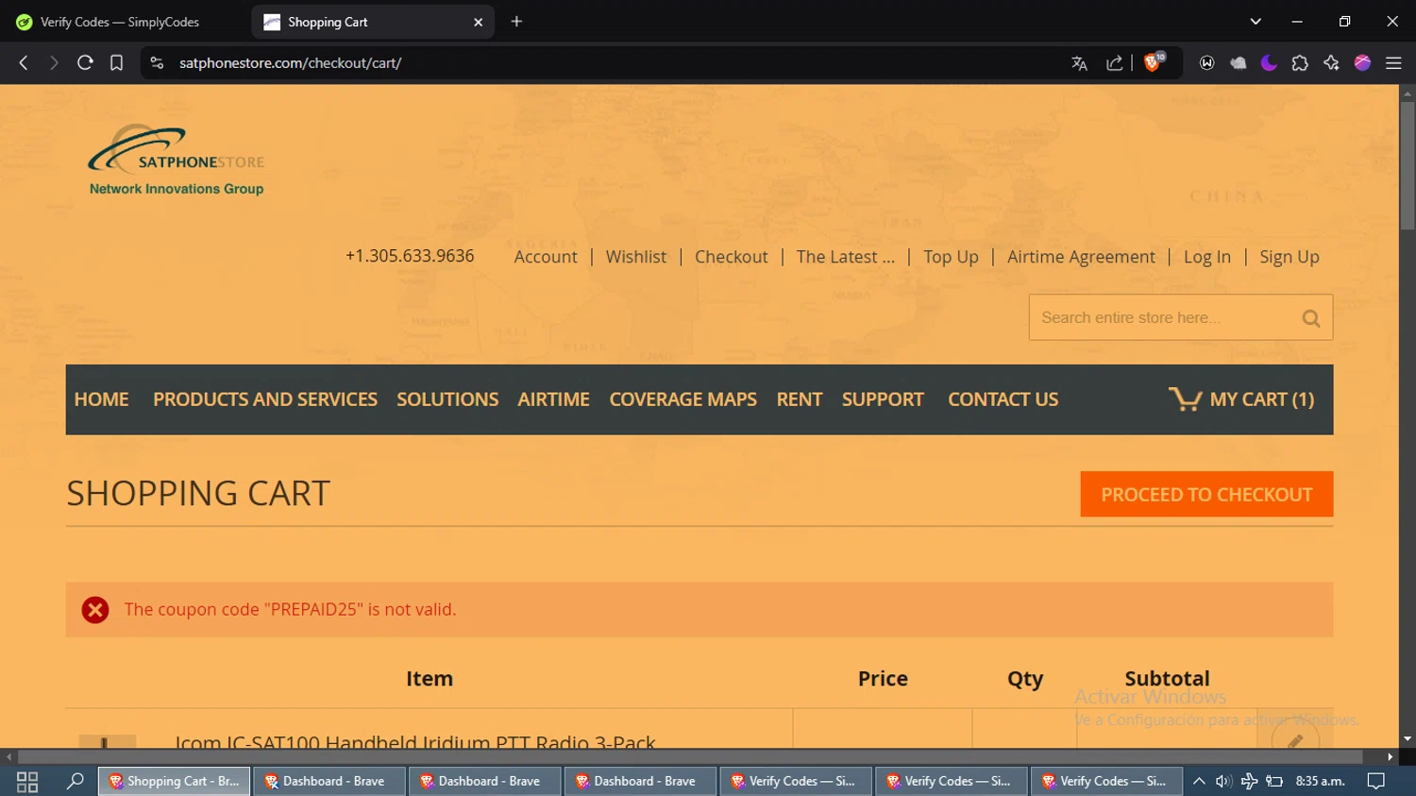Switch to first Dashboard - Brave taskbar window

coord(329,781)
